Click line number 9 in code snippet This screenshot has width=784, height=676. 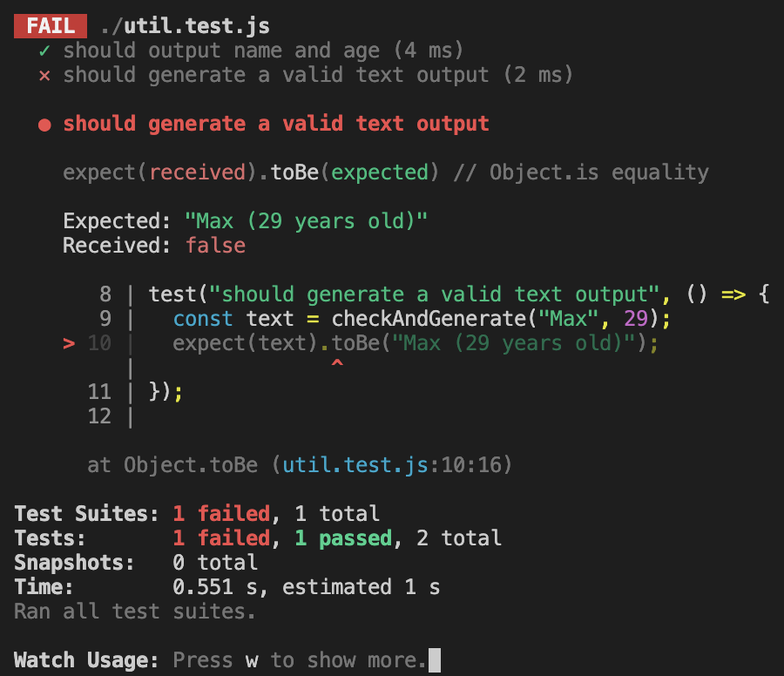click(x=105, y=319)
